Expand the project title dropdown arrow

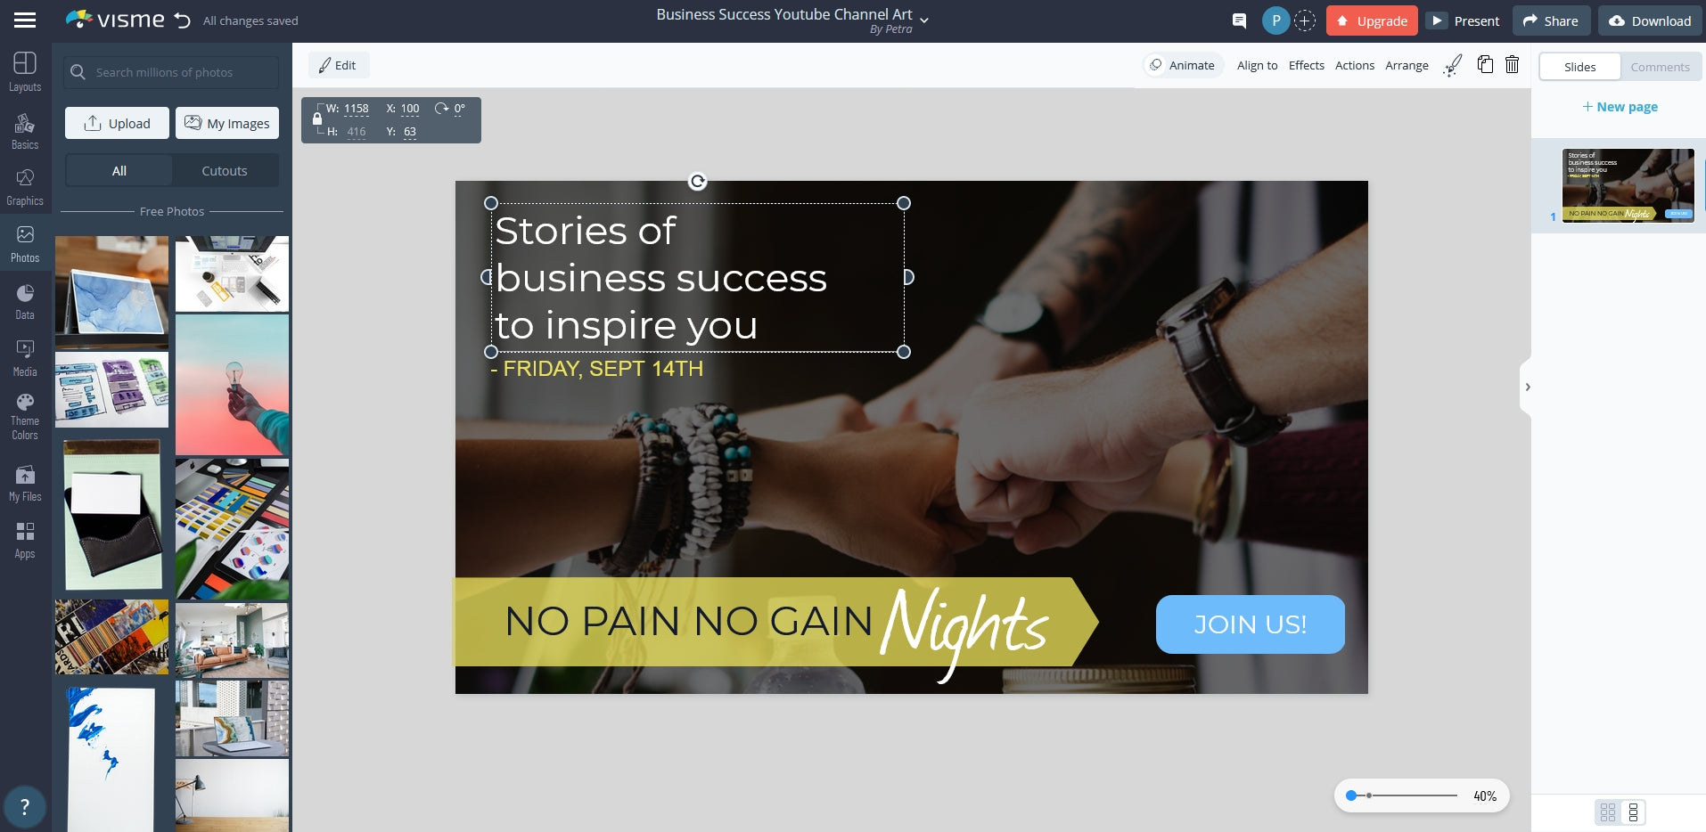click(924, 20)
